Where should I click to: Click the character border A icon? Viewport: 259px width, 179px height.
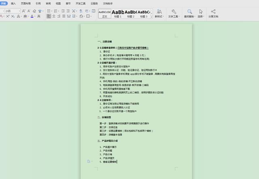pos(39,16)
